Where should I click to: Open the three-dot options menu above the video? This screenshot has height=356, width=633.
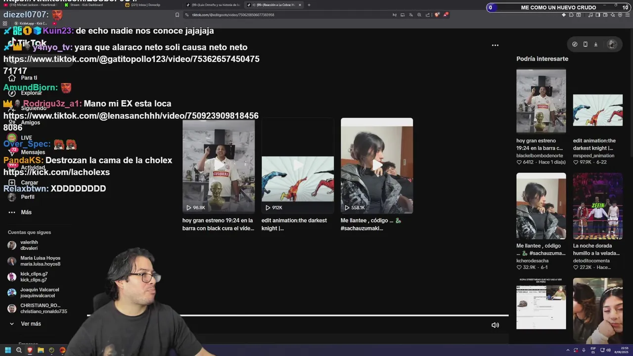coord(495,45)
